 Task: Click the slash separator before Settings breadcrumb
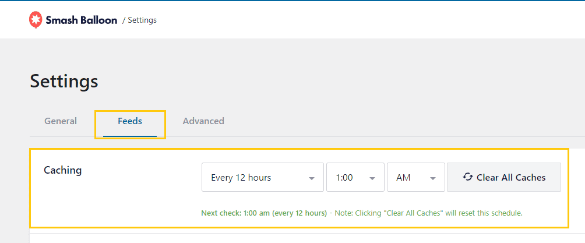coord(124,20)
